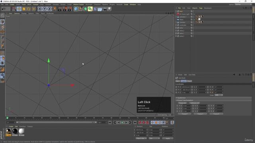Open Size dropdown in coordinate manager
255x143 pixels.
[x=154, y=138]
